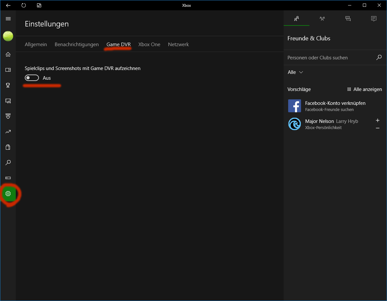This screenshot has width=387, height=301.
Task: Remove the Major Nelson suggestion with the minus icon
Action: pos(378,128)
